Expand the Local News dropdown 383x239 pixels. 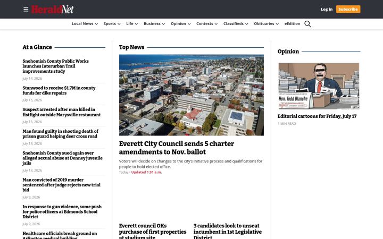tap(85, 24)
